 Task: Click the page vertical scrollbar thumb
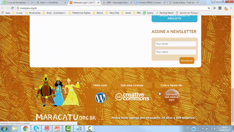click(x=233, y=105)
